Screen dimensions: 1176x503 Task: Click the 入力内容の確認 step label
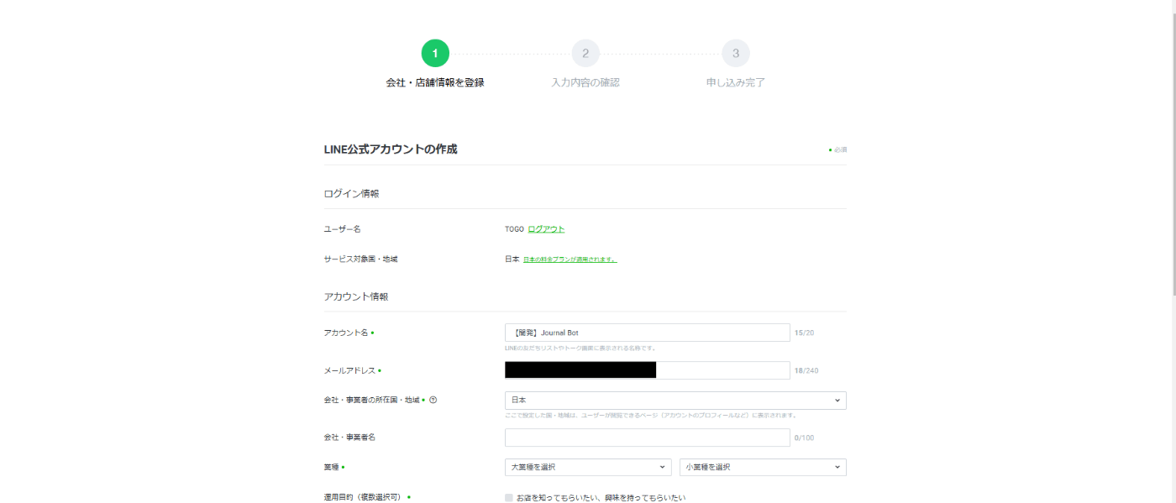coord(585,82)
